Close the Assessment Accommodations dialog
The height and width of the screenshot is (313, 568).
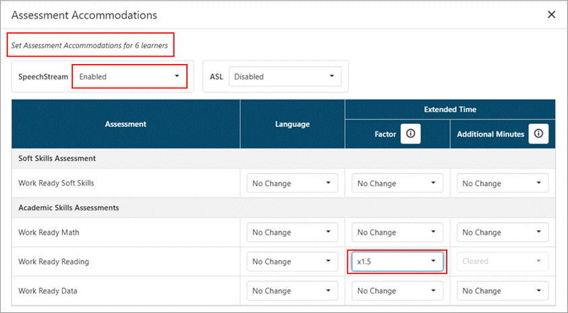click(551, 14)
